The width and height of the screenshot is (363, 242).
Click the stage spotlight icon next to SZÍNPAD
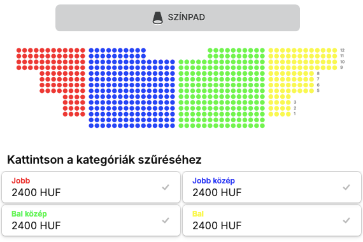[158, 18]
